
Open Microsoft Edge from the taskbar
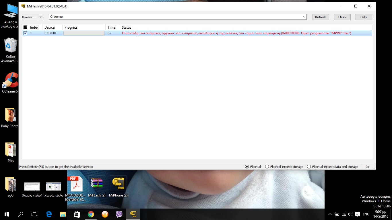(x=49, y=214)
